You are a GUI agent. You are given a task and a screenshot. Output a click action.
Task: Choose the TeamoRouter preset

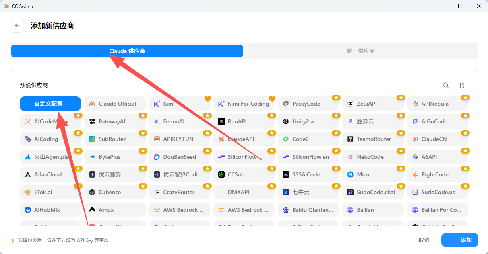(x=373, y=139)
